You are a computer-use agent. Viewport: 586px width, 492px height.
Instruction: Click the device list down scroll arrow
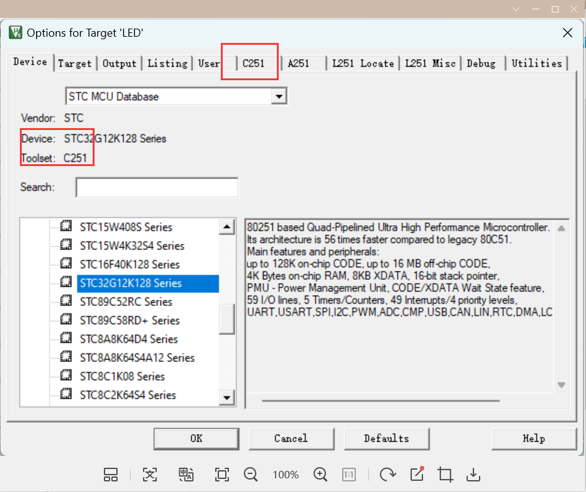click(227, 397)
